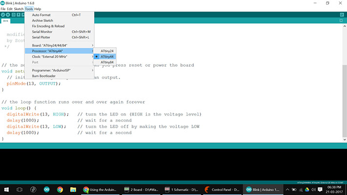The width and height of the screenshot is (347, 195).
Task: Switch to the Control Panel taskbar window
Action: [223, 190]
